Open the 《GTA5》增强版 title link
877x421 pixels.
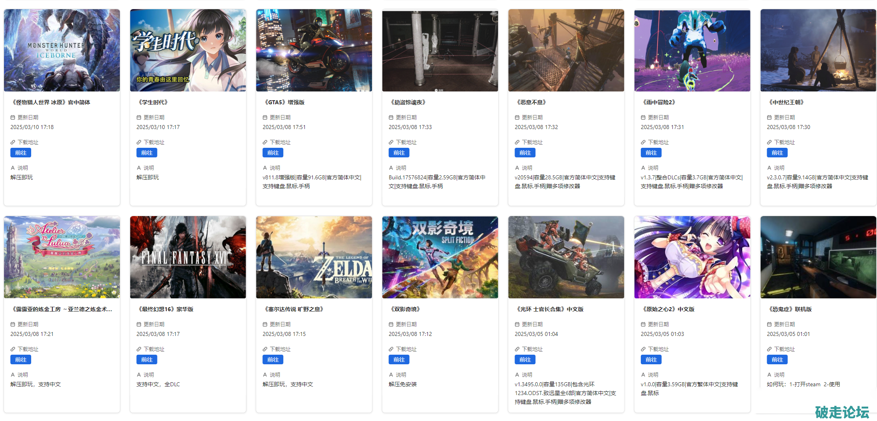pyautogui.click(x=284, y=102)
